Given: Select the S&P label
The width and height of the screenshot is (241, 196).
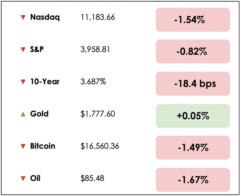Looking at the screenshot, I should (39, 49).
